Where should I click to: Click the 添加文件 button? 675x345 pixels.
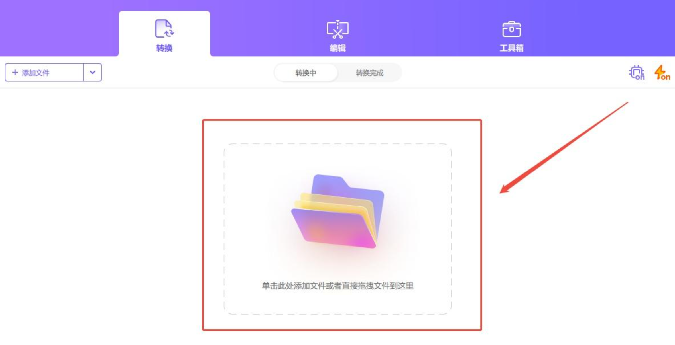[44, 73]
